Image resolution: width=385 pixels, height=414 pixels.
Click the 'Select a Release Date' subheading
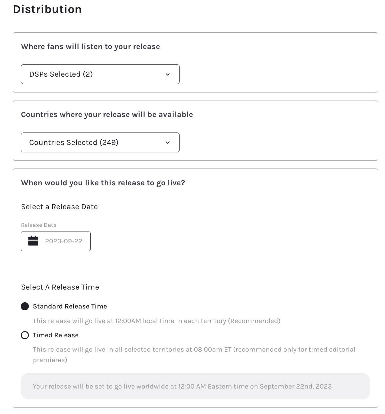click(59, 207)
